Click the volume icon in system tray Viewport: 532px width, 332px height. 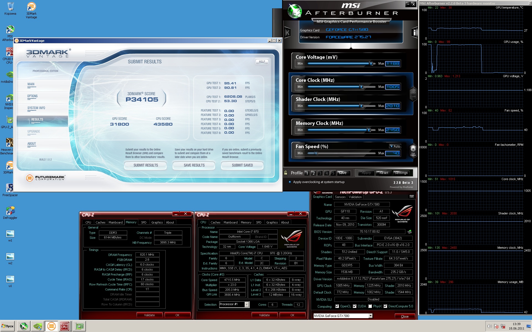[490, 326]
